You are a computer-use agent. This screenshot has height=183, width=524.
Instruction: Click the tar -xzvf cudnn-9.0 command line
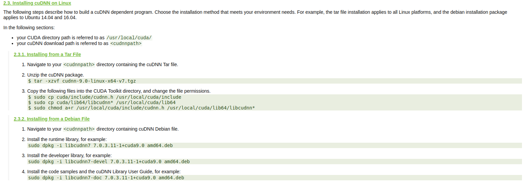click(82, 81)
